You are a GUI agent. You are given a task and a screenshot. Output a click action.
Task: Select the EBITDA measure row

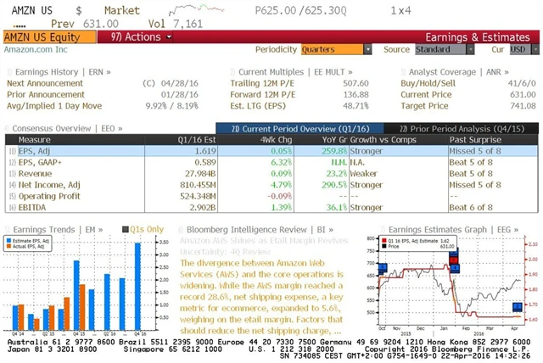point(271,207)
